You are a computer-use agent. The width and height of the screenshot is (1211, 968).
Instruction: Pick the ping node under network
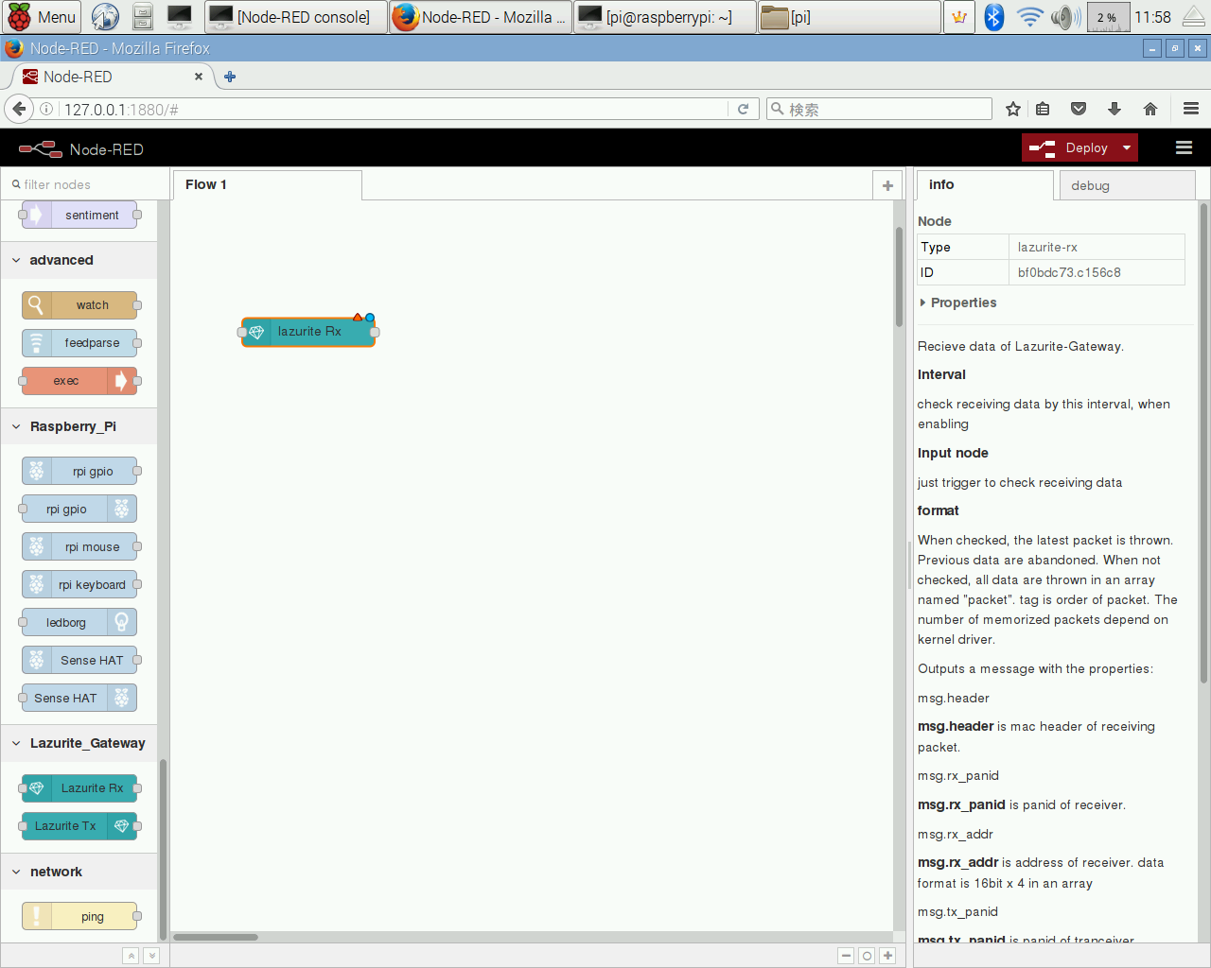[79, 916]
